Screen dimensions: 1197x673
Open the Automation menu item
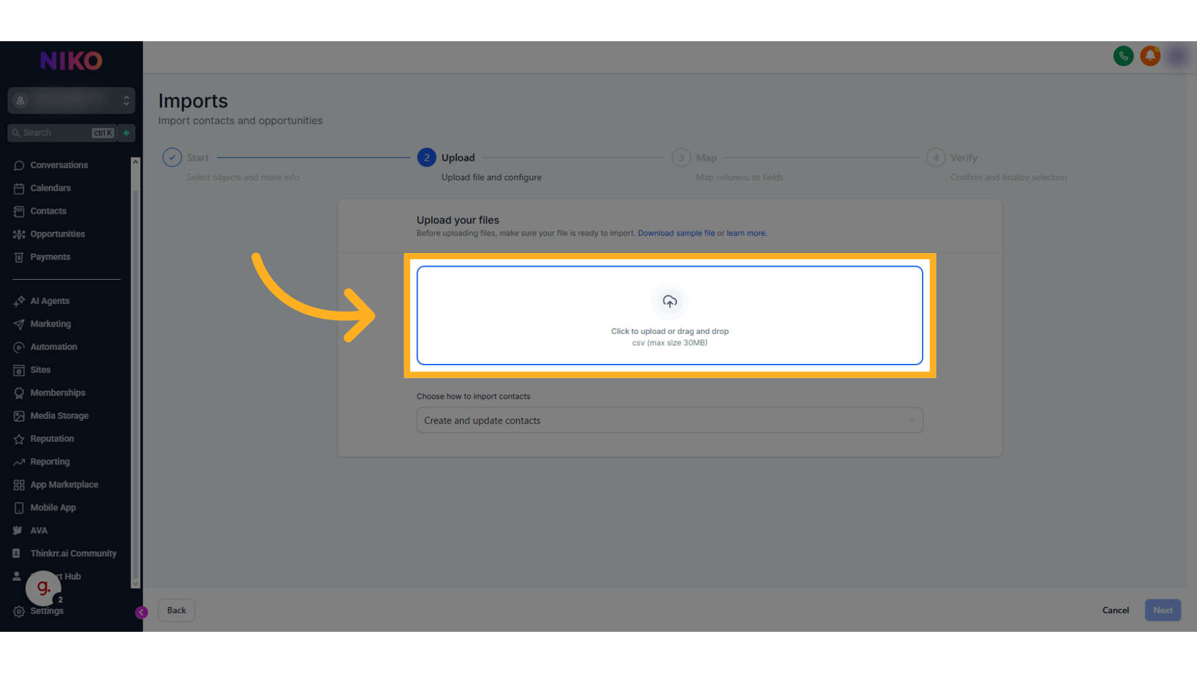tap(54, 347)
